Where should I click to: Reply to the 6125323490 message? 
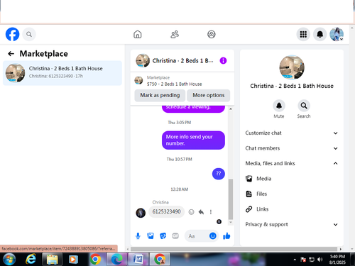(201, 212)
